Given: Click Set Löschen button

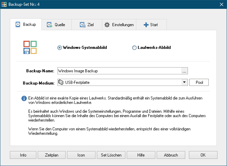Looking at the screenshot, I should (111, 155).
